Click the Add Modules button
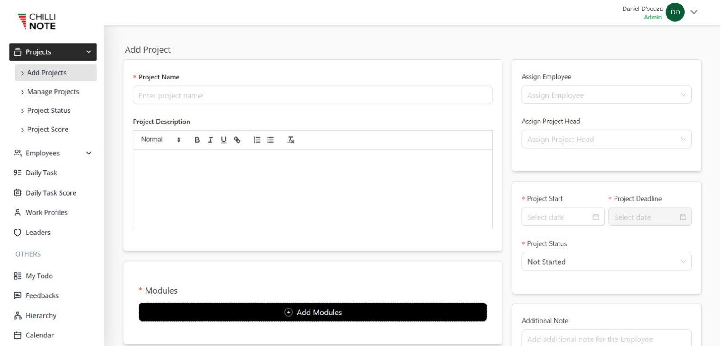 point(312,312)
